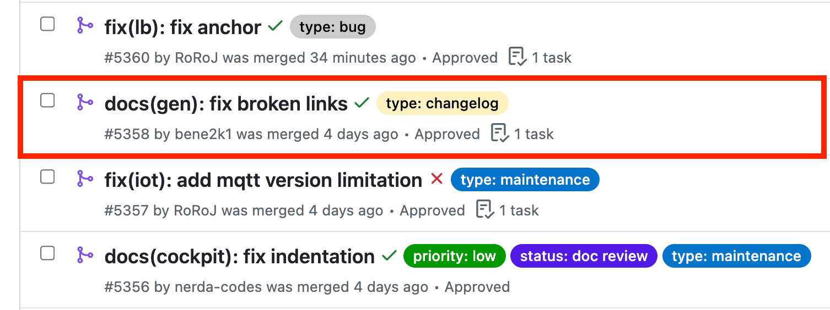Click merged icon beside docs(cockpit): fix indentation

pyautogui.click(x=84, y=254)
